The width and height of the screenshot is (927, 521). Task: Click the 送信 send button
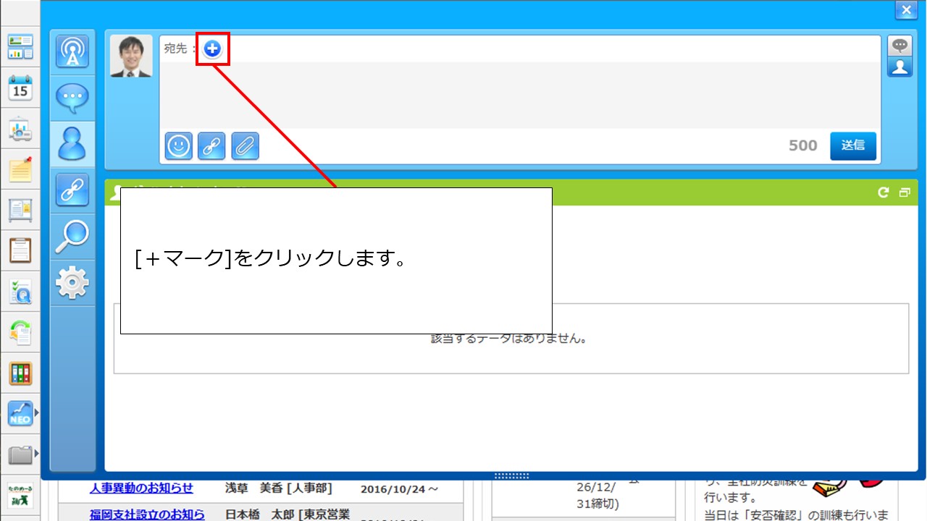point(852,145)
